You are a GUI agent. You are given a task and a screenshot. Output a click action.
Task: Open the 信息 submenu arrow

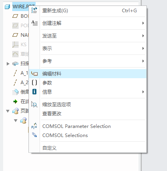(x=143, y=92)
